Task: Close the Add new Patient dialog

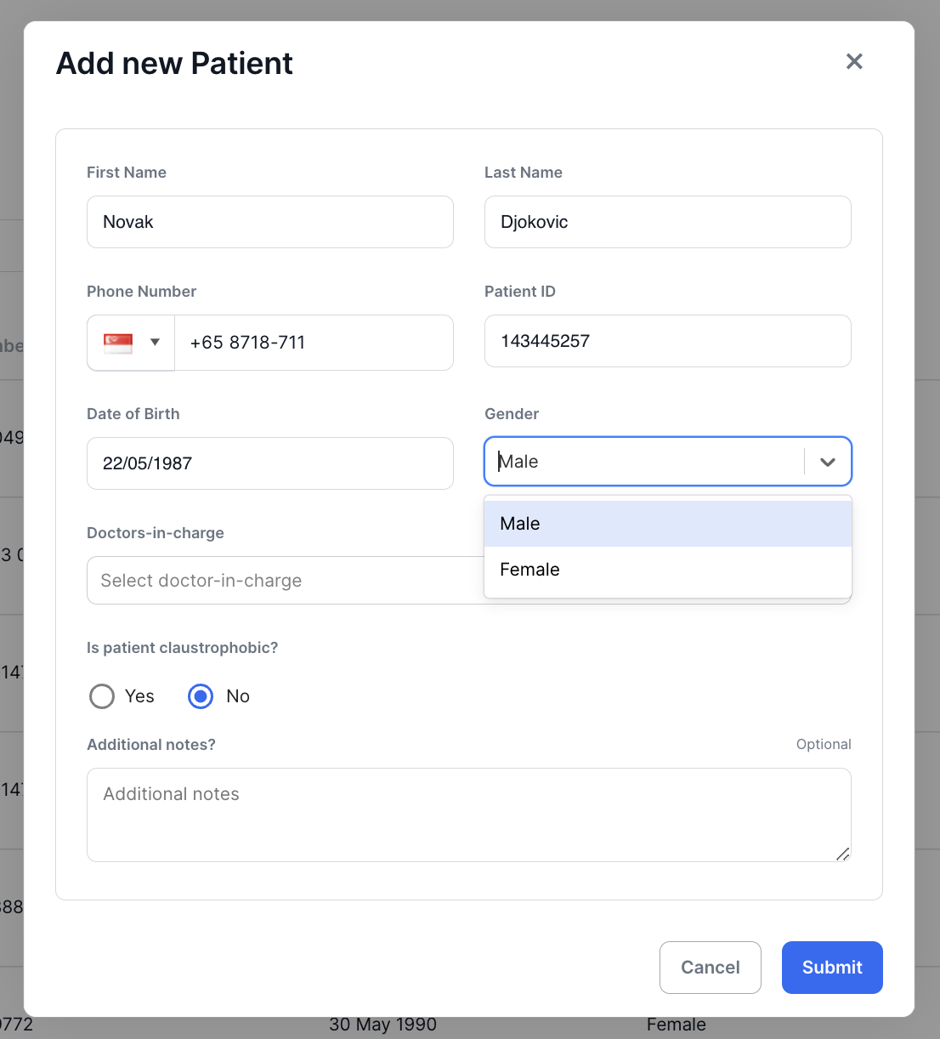Action: [x=854, y=61]
